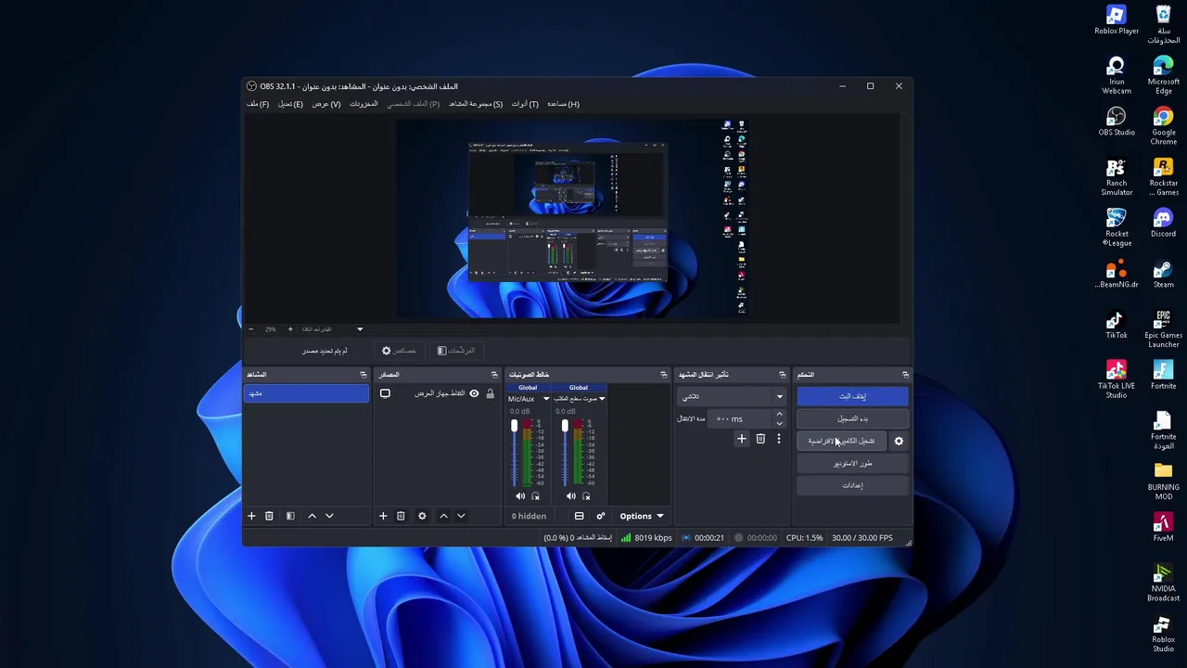Mute the desktop audio channel speaker icon
Screen dimensions: 1187x668
coord(571,496)
